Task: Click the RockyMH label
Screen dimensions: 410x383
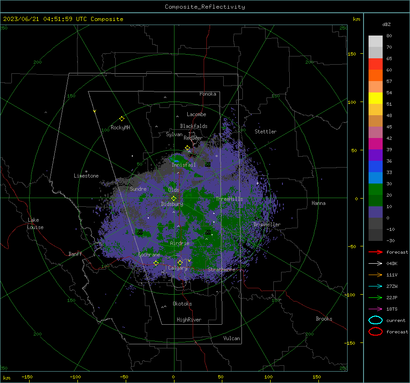Action: point(120,128)
